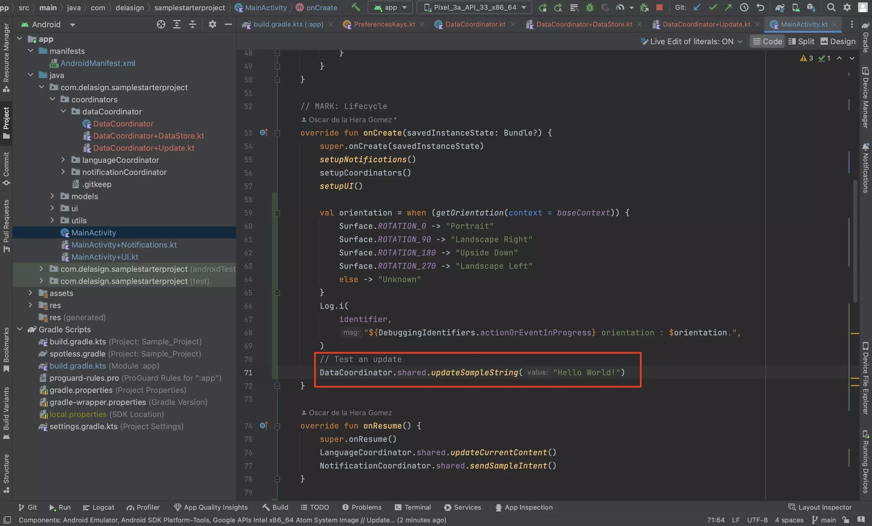This screenshot has width=872, height=526.
Task: Click Attach Debugger to Android Process icon
Action: click(x=644, y=8)
